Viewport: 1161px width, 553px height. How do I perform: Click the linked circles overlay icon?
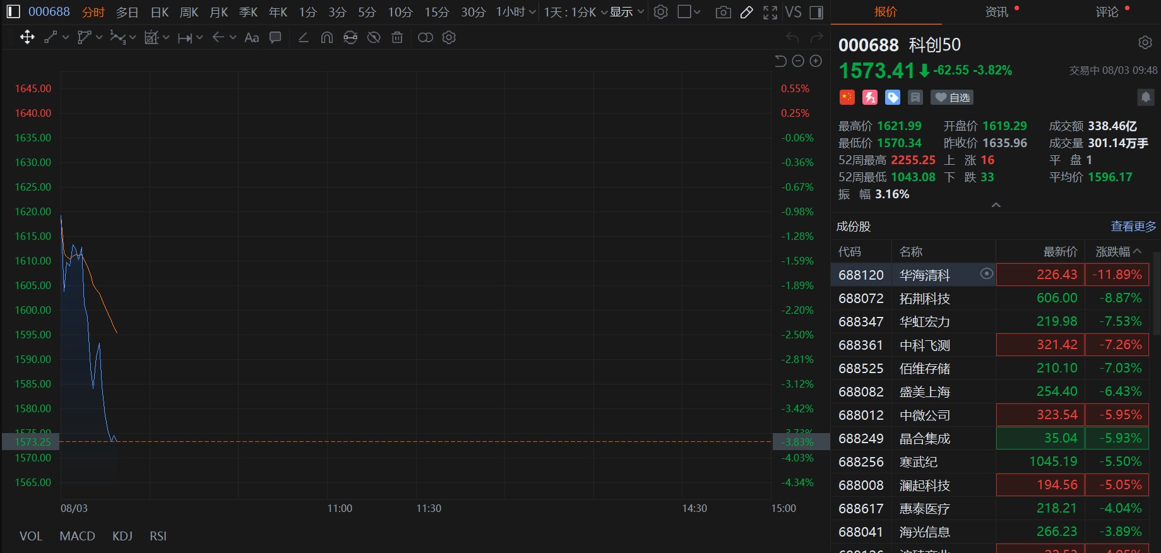(426, 37)
